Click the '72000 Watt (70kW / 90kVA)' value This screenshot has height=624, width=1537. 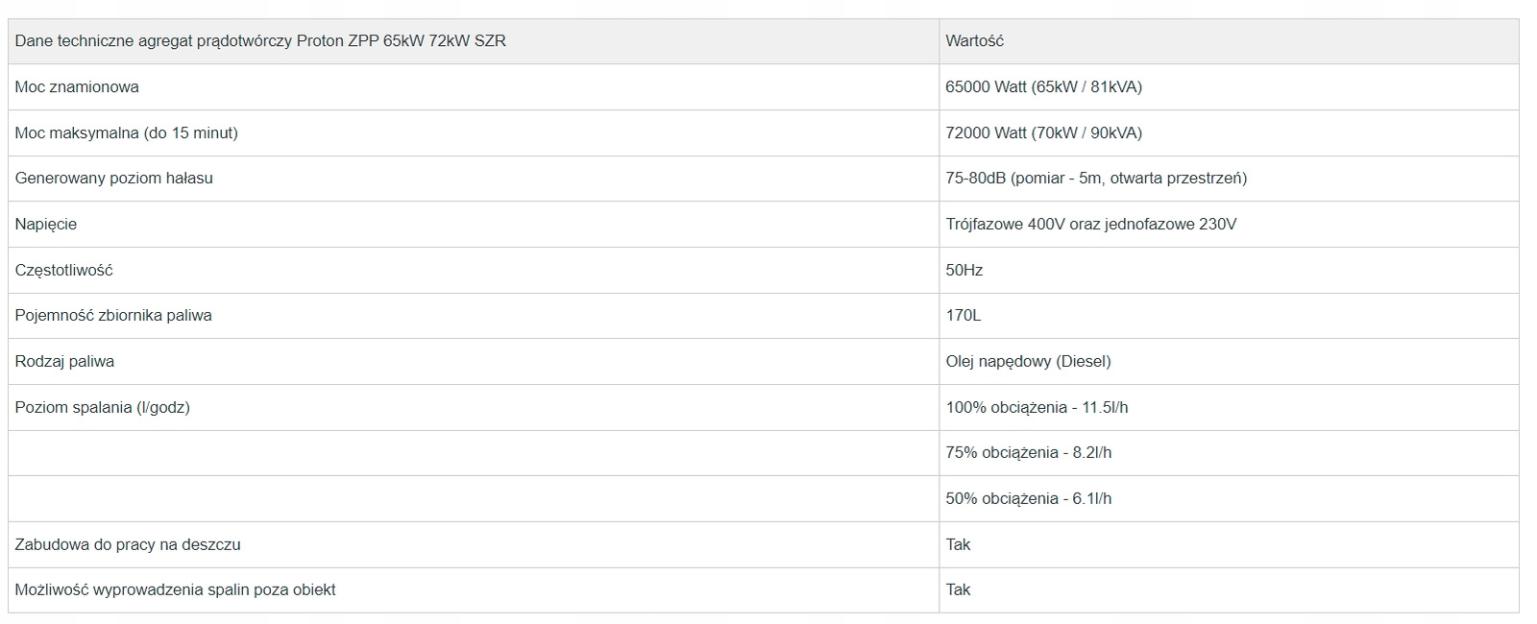coord(1043,133)
